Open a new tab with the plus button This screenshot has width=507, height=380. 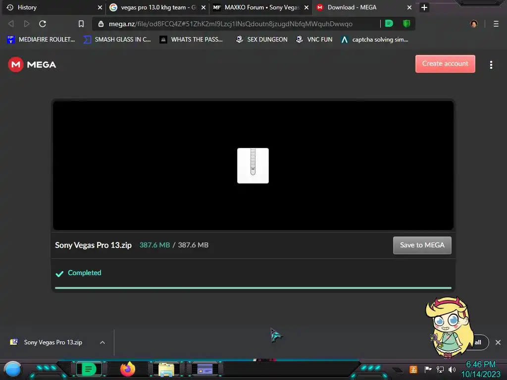(x=424, y=7)
